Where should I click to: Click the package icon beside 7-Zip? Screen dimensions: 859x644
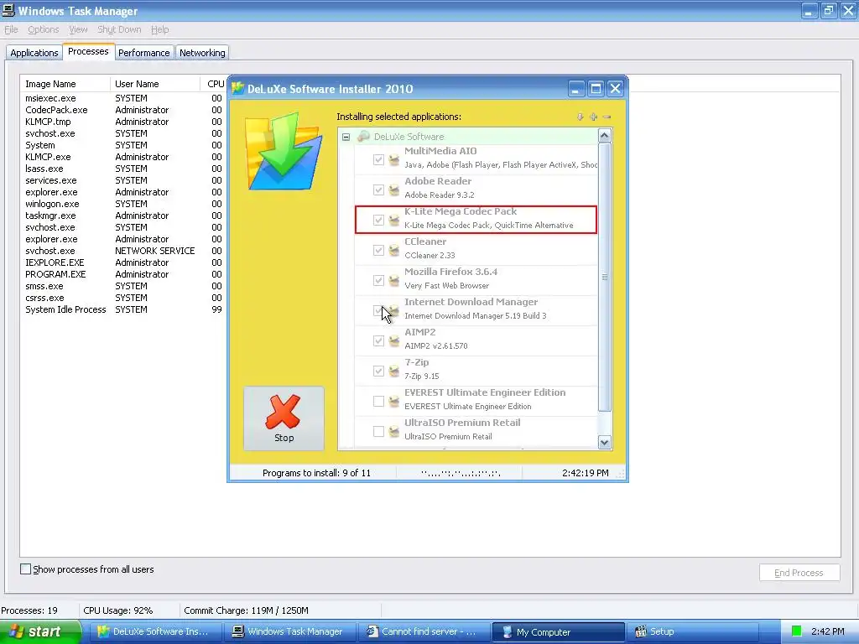coord(394,371)
